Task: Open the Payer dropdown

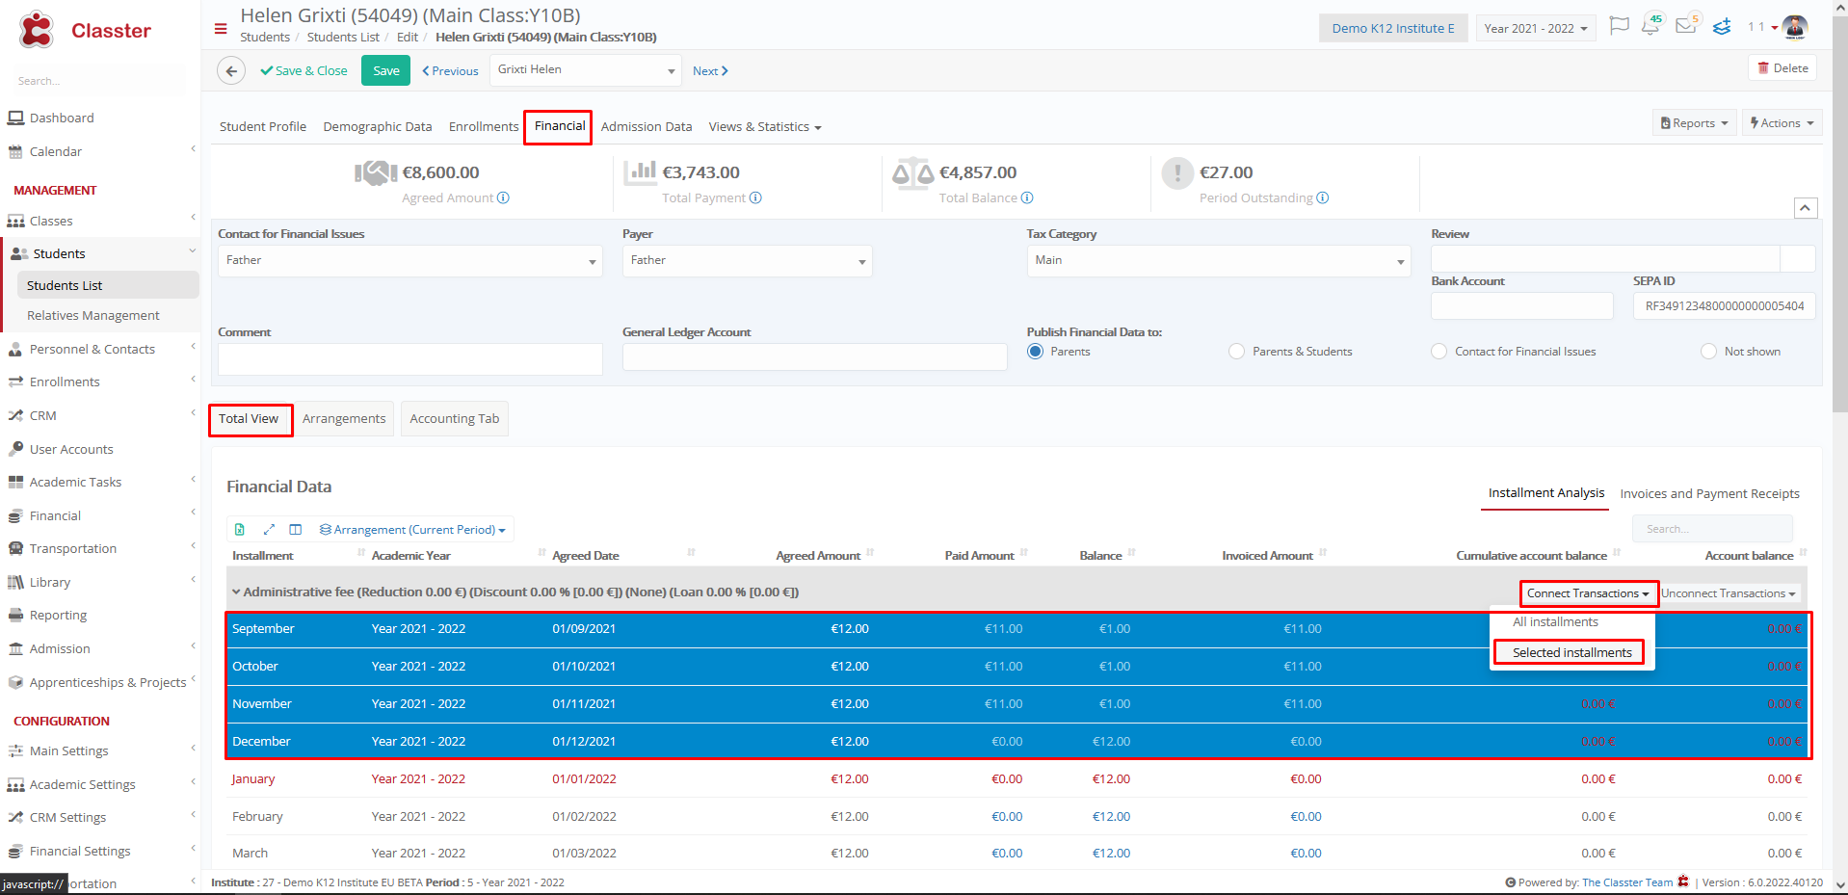Action: 747,260
